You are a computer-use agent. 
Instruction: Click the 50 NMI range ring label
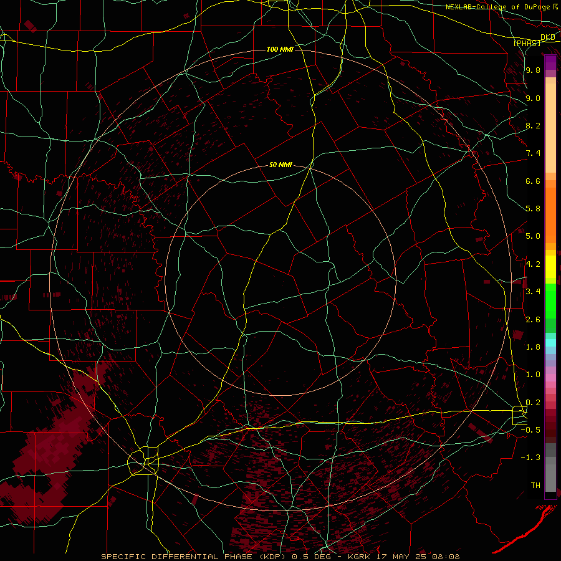[x=280, y=165]
